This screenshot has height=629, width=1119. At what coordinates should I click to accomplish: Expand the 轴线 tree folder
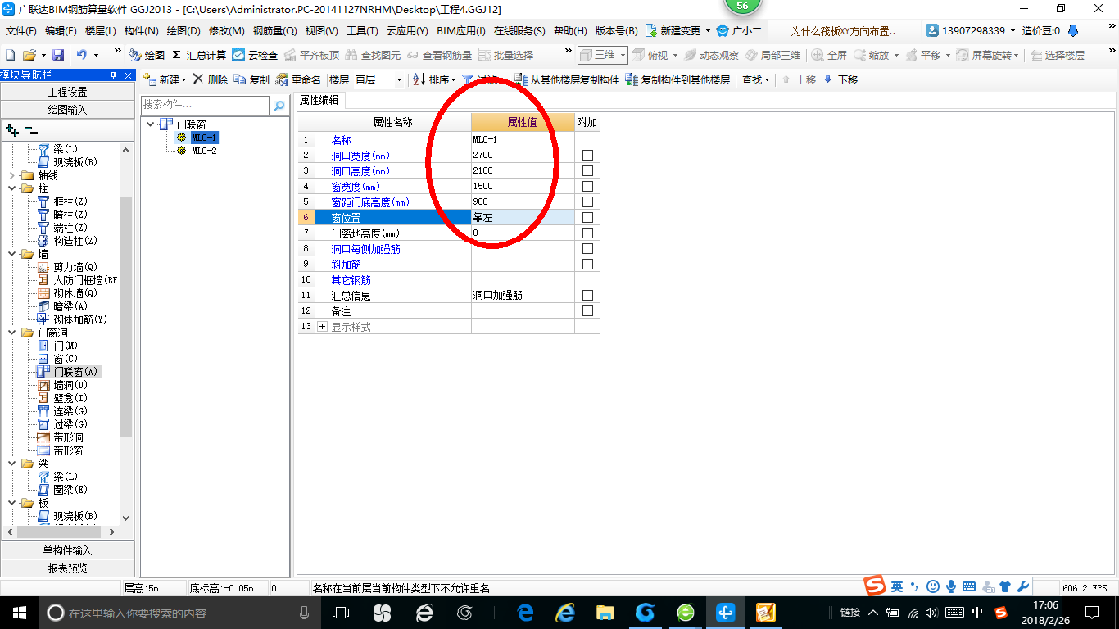pos(11,175)
